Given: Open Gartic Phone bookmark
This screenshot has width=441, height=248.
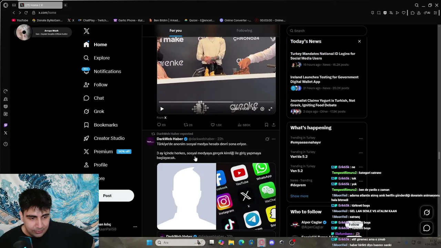Looking at the screenshot, I should [129, 20].
